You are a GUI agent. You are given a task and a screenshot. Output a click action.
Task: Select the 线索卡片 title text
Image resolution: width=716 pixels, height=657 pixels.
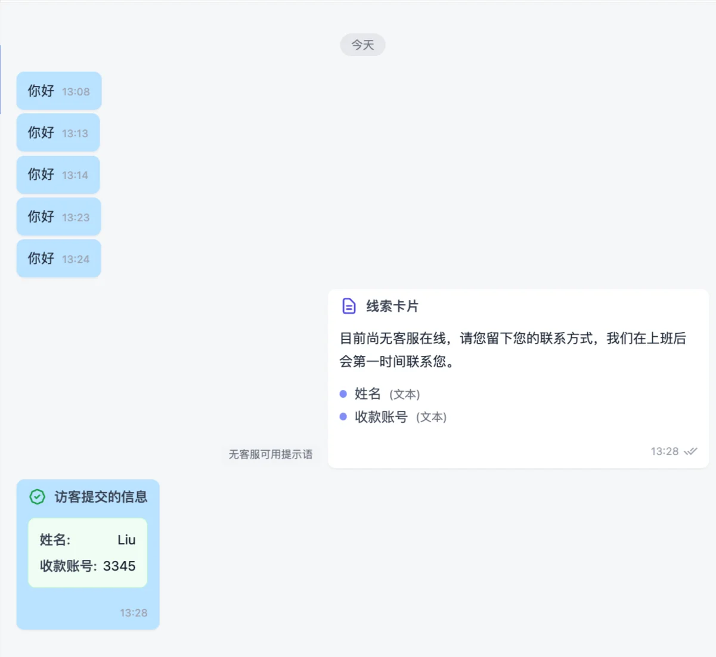pyautogui.click(x=392, y=306)
